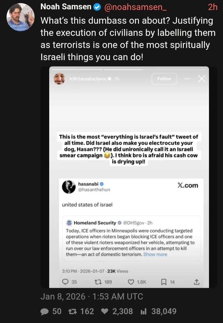The height and width of the screenshot is (323, 223).
Task: Expand quoted tweet with Show more
Action: (155, 254)
